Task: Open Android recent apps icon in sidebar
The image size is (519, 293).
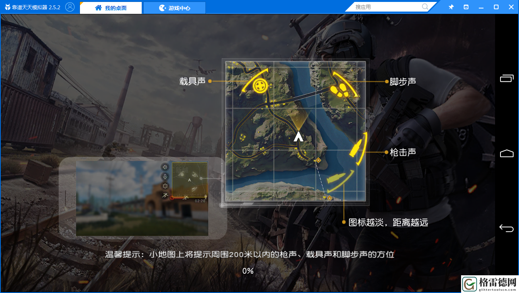Action: pos(507,78)
